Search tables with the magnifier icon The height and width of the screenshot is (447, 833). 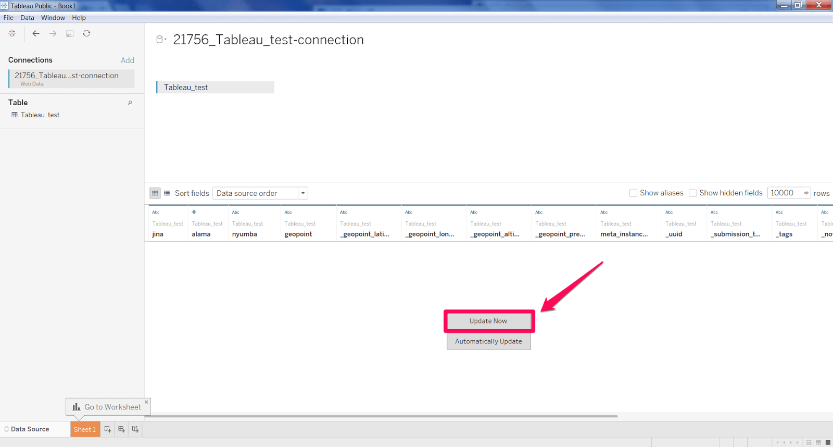130,103
